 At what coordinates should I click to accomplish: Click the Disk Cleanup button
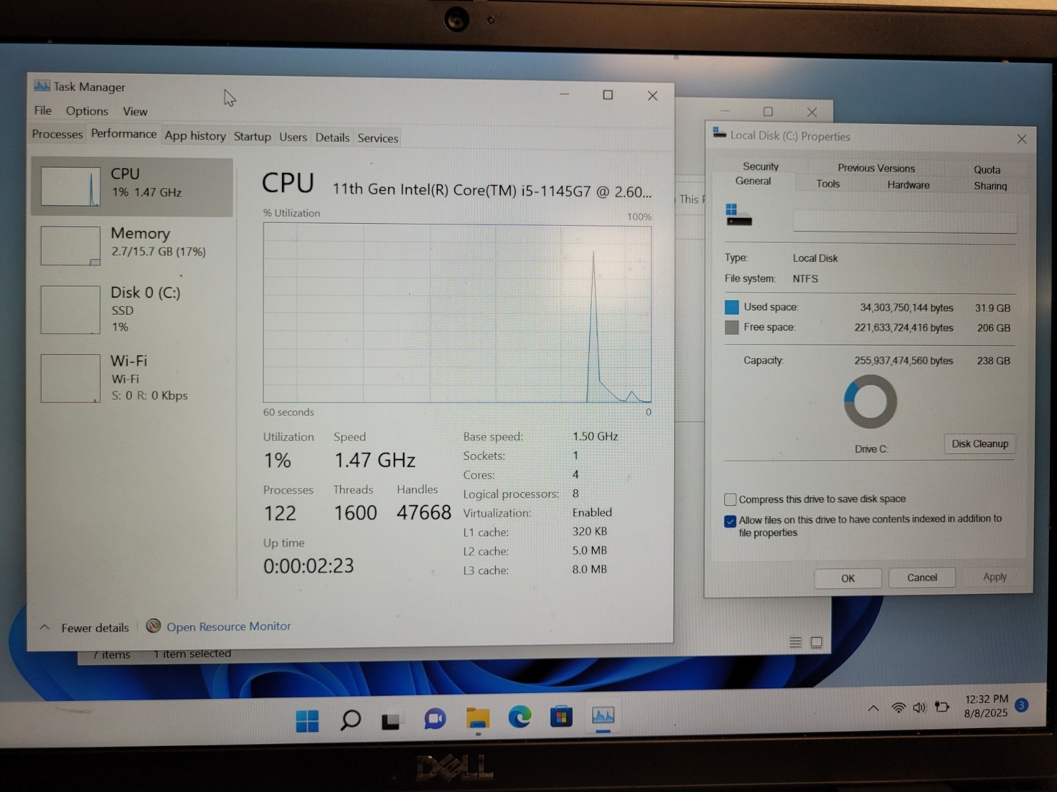(980, 444)
